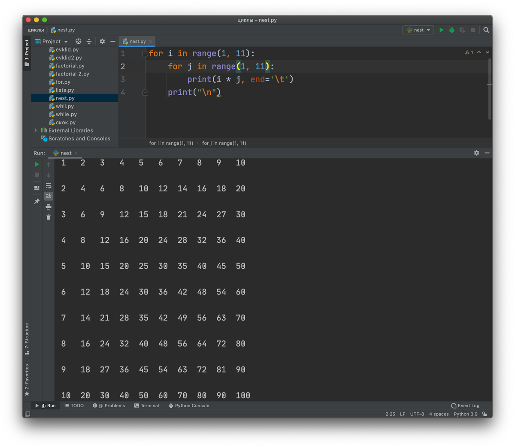Click read-only lock icon in status bar
Viewport: 515px width, 448px height.
[485, 414]
